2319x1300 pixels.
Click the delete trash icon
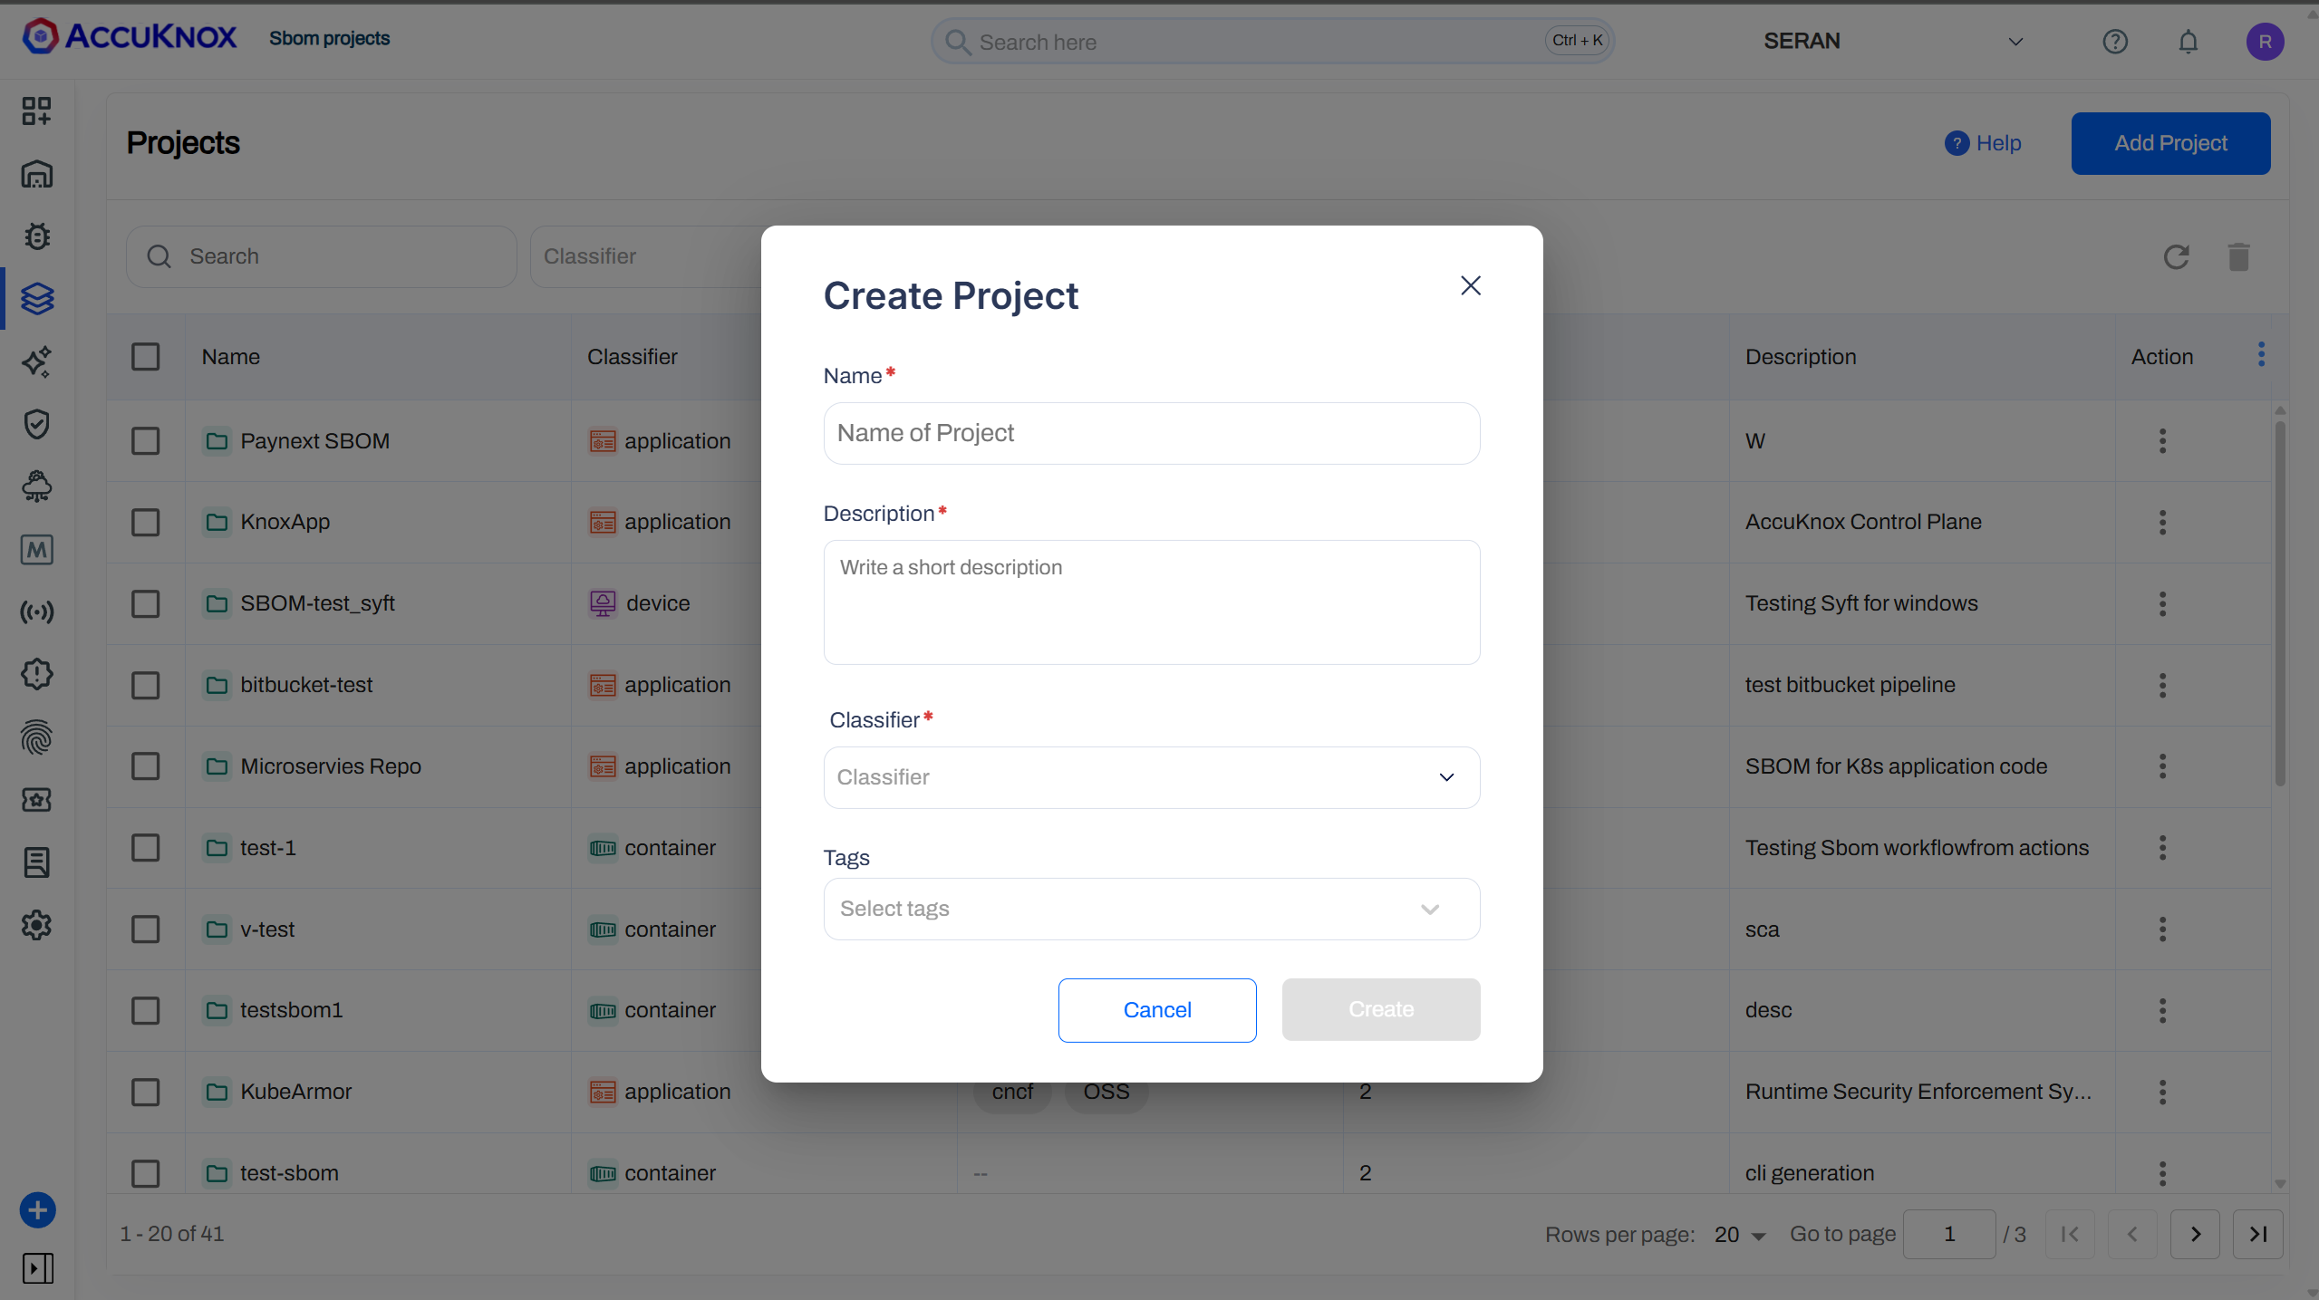pyautogui.click(x=2238, y=257)
